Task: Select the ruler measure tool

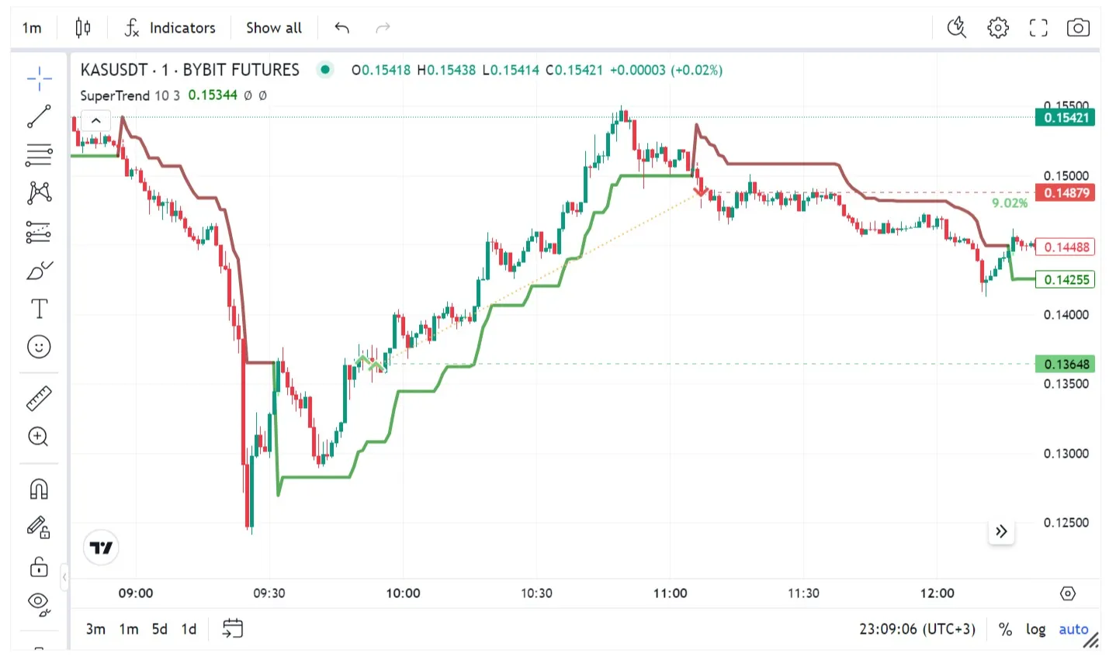Action: point(39,399)
